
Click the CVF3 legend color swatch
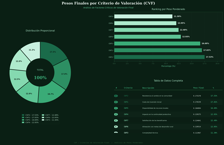coord(43,120)
